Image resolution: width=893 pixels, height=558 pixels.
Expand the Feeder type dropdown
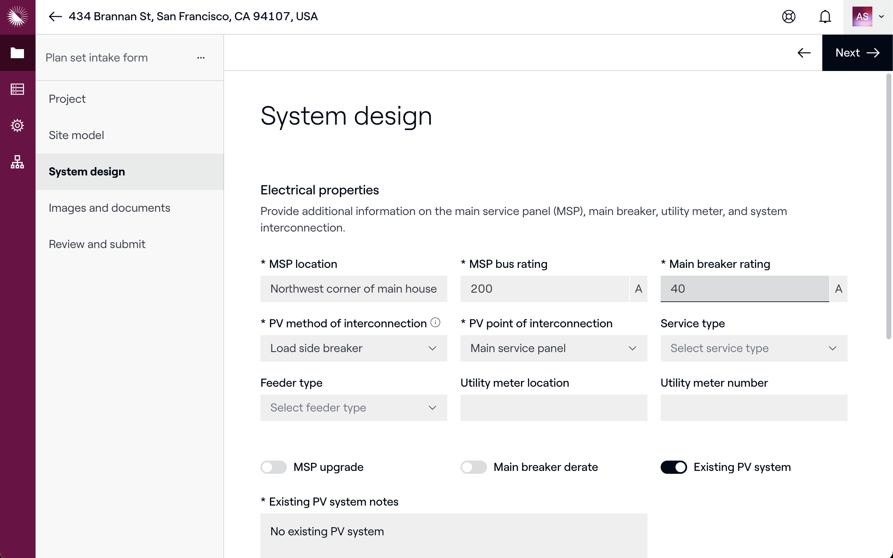point(353,408)
